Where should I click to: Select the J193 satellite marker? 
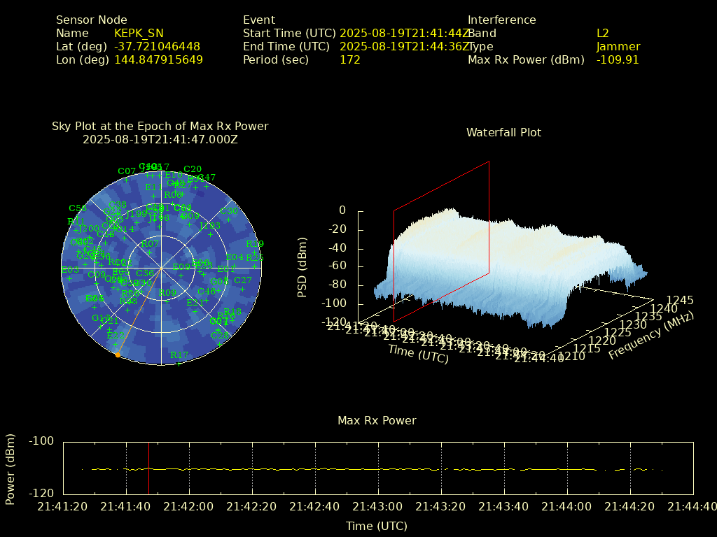coord(210,234)
